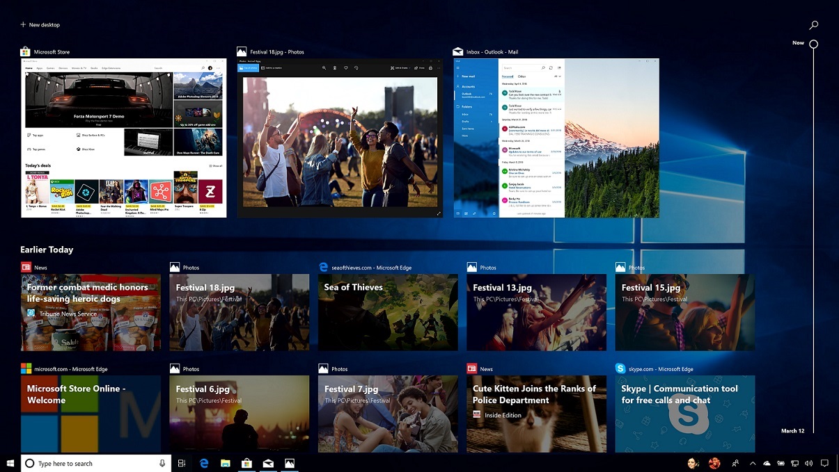Click the People contact icon near system tray

point(735,463)
